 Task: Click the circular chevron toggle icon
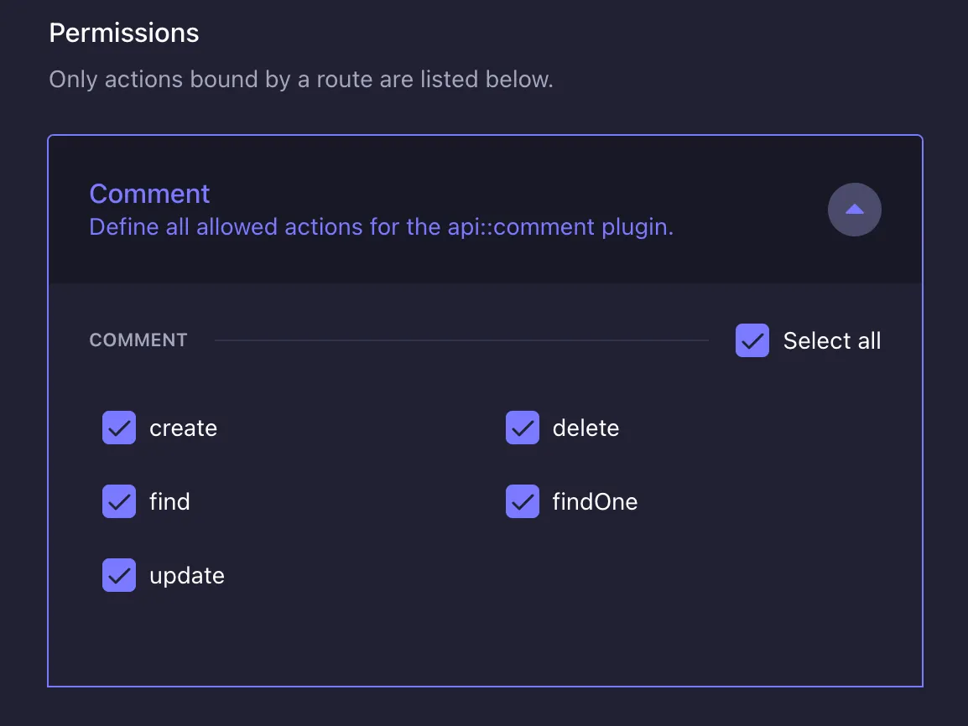854,210
